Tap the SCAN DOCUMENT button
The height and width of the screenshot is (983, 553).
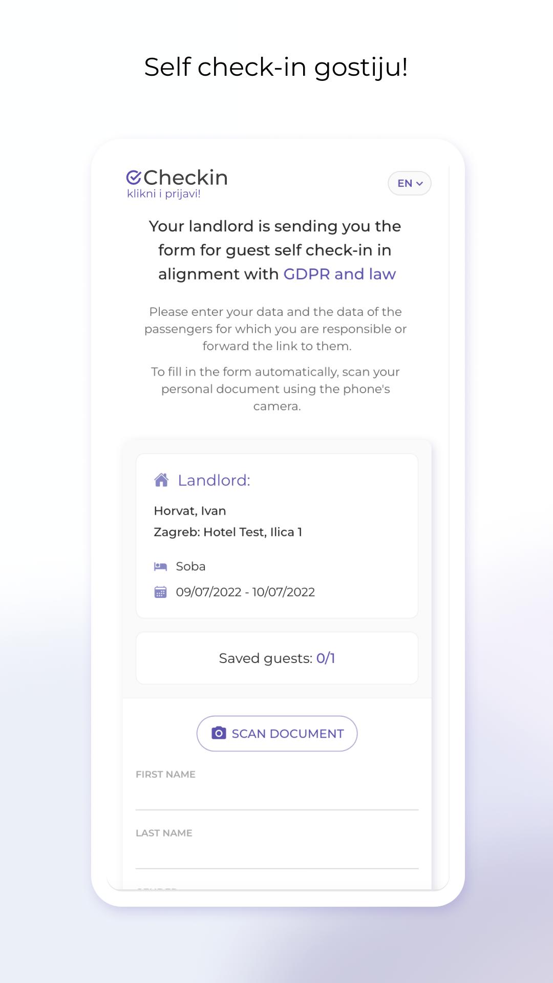tap(277, 734)
